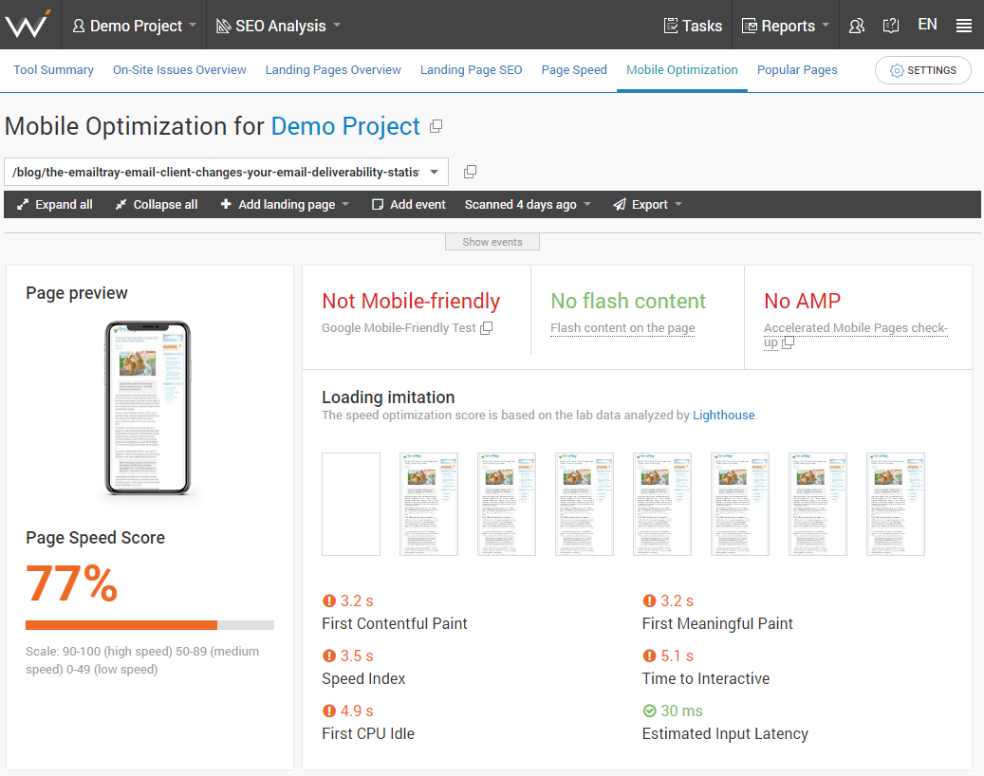
Task: Open the Lighthouse link
Action: point(724,415)
